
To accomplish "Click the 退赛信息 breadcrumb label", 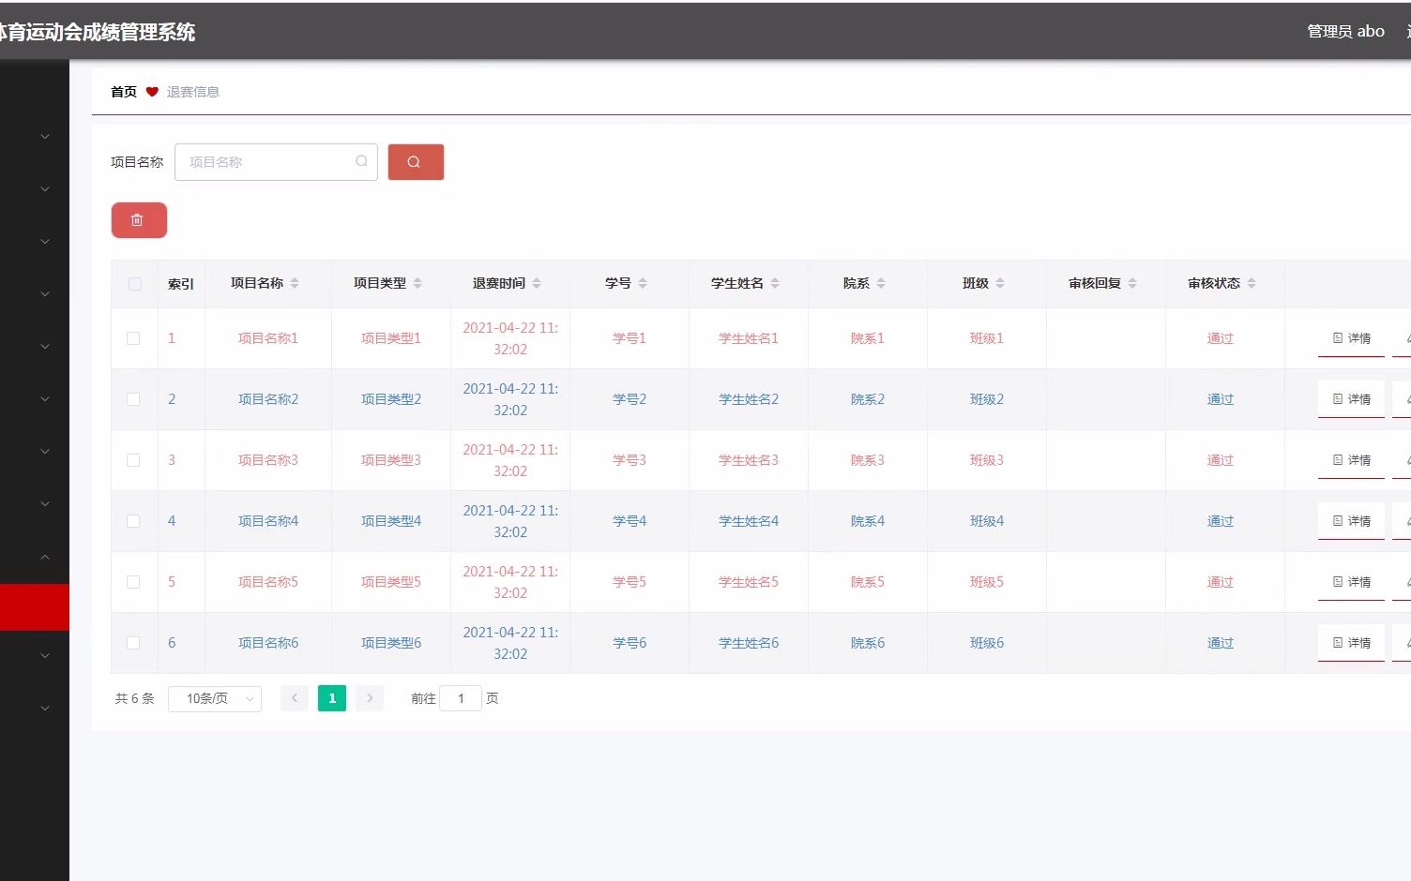I will [193, 92].
